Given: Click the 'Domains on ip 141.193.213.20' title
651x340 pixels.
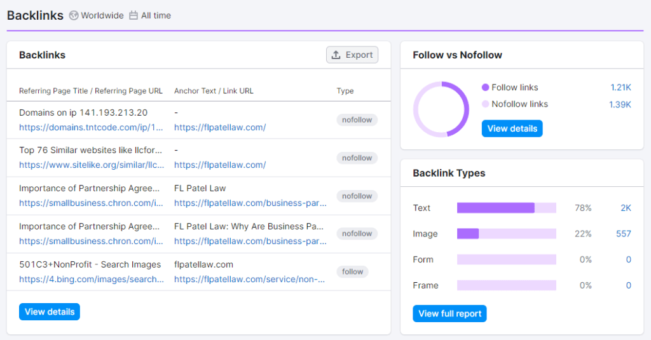Looking at the screenshot, I should point(83,112).
